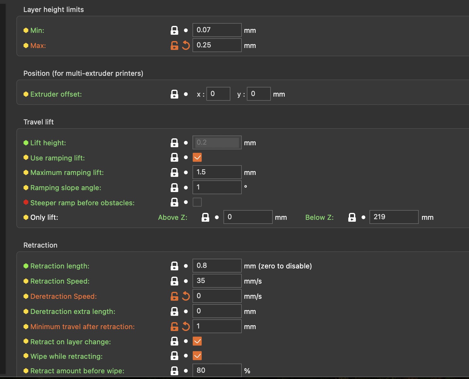The width and height of the screenshot is (469, 379).
Task: Click the Lift height: setting label
Action: (48, 143)
